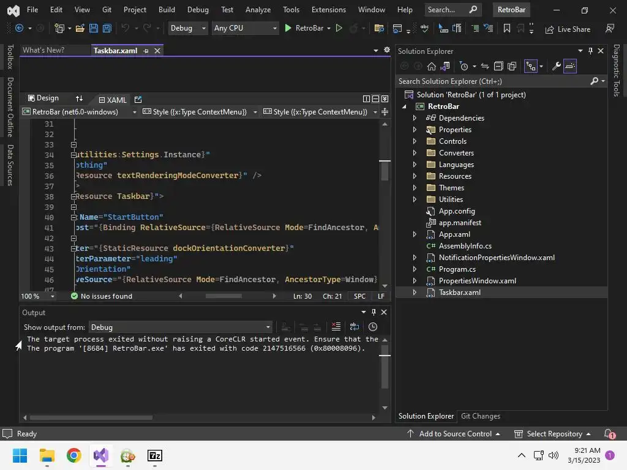The width and height of the screenshot is (627, 470).
Task: Toggle auto-hide pin on Solution Explorer
Action: 590,51
